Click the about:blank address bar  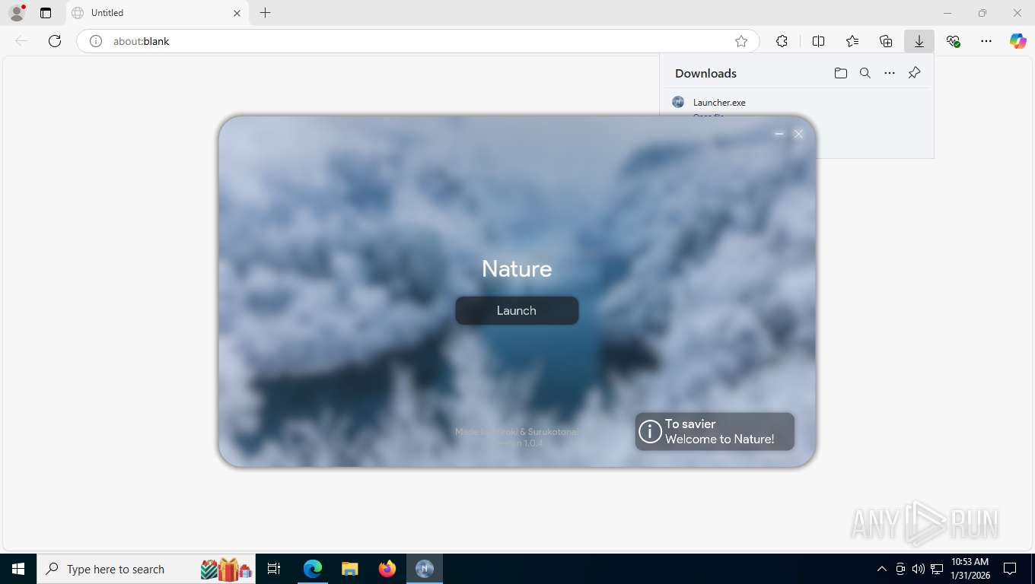pos(418,41)
